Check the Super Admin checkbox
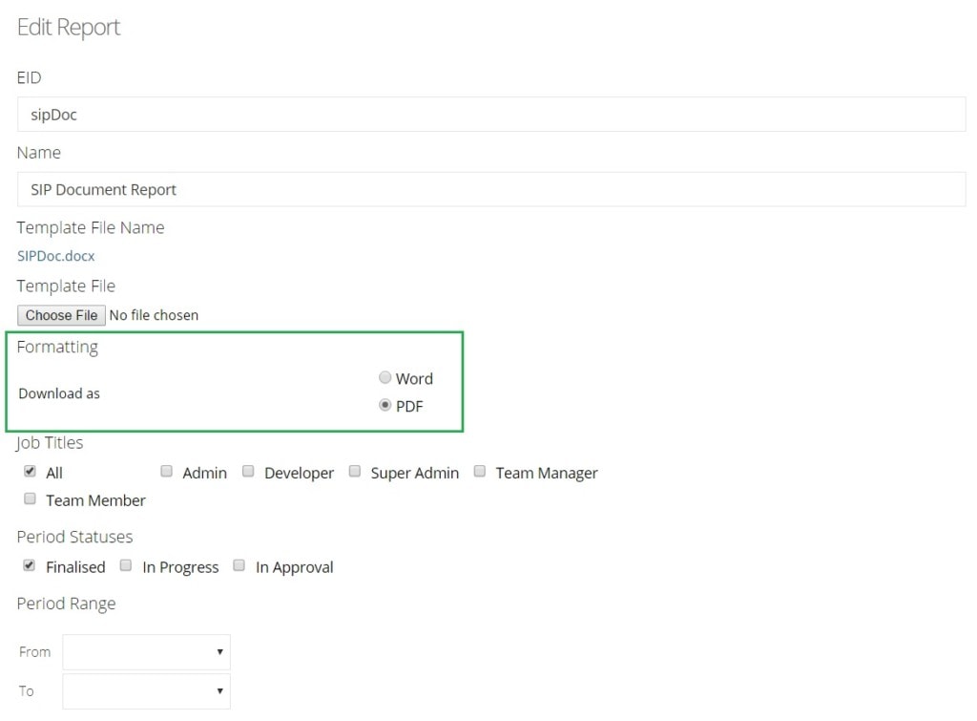 point(355,471)
